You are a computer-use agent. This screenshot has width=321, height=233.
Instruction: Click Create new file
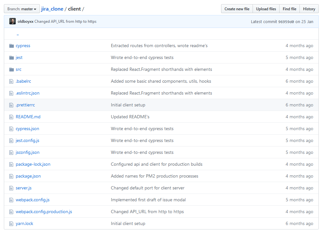pyautogui.click(x=237, y=9)
